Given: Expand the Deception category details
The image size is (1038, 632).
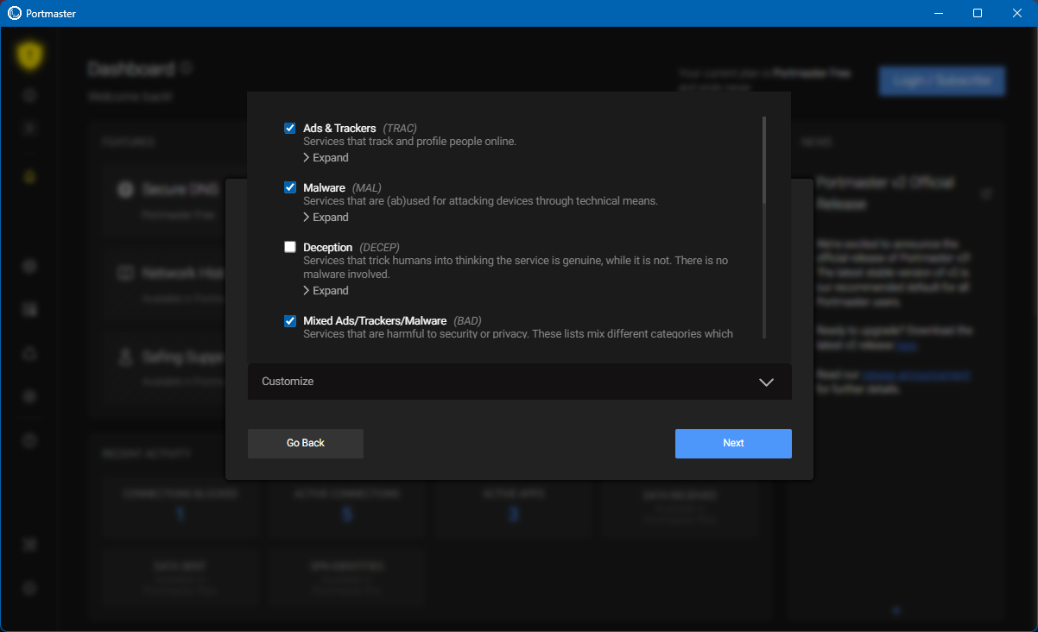Looking at the screenshot, I should pyautogui.click(x=326, y=291).
